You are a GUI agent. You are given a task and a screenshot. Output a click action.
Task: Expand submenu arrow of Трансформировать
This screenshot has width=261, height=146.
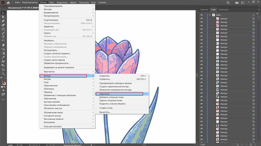[x=93, y=6]
